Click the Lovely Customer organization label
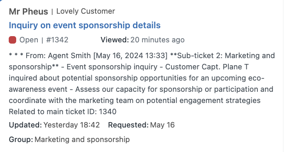Viewport: 284px width, 152px height. pos(86,11)
